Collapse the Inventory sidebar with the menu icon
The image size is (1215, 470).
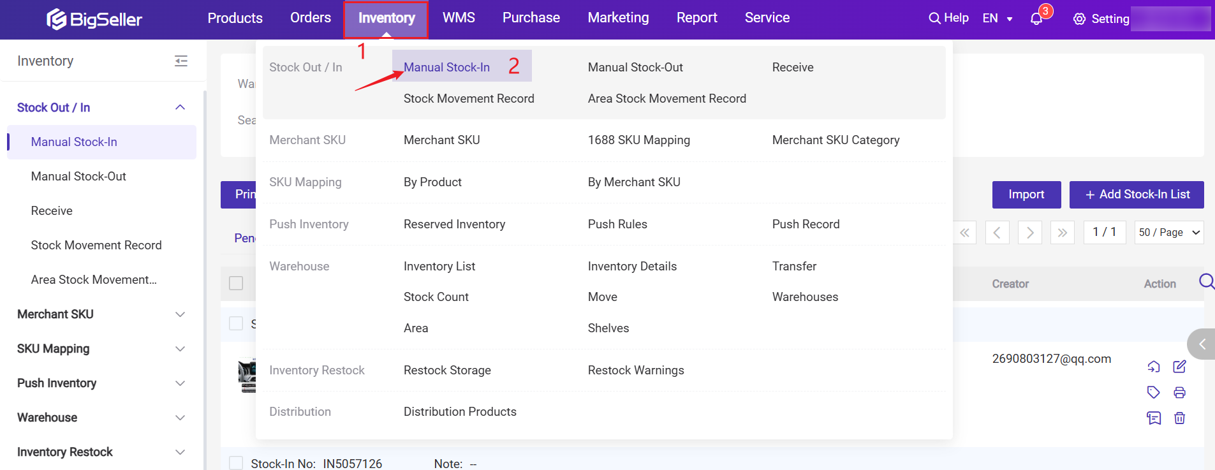pos(181,61)
